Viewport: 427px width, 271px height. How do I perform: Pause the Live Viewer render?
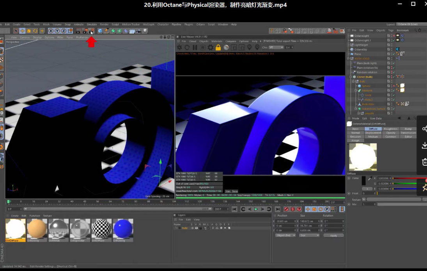195,47
